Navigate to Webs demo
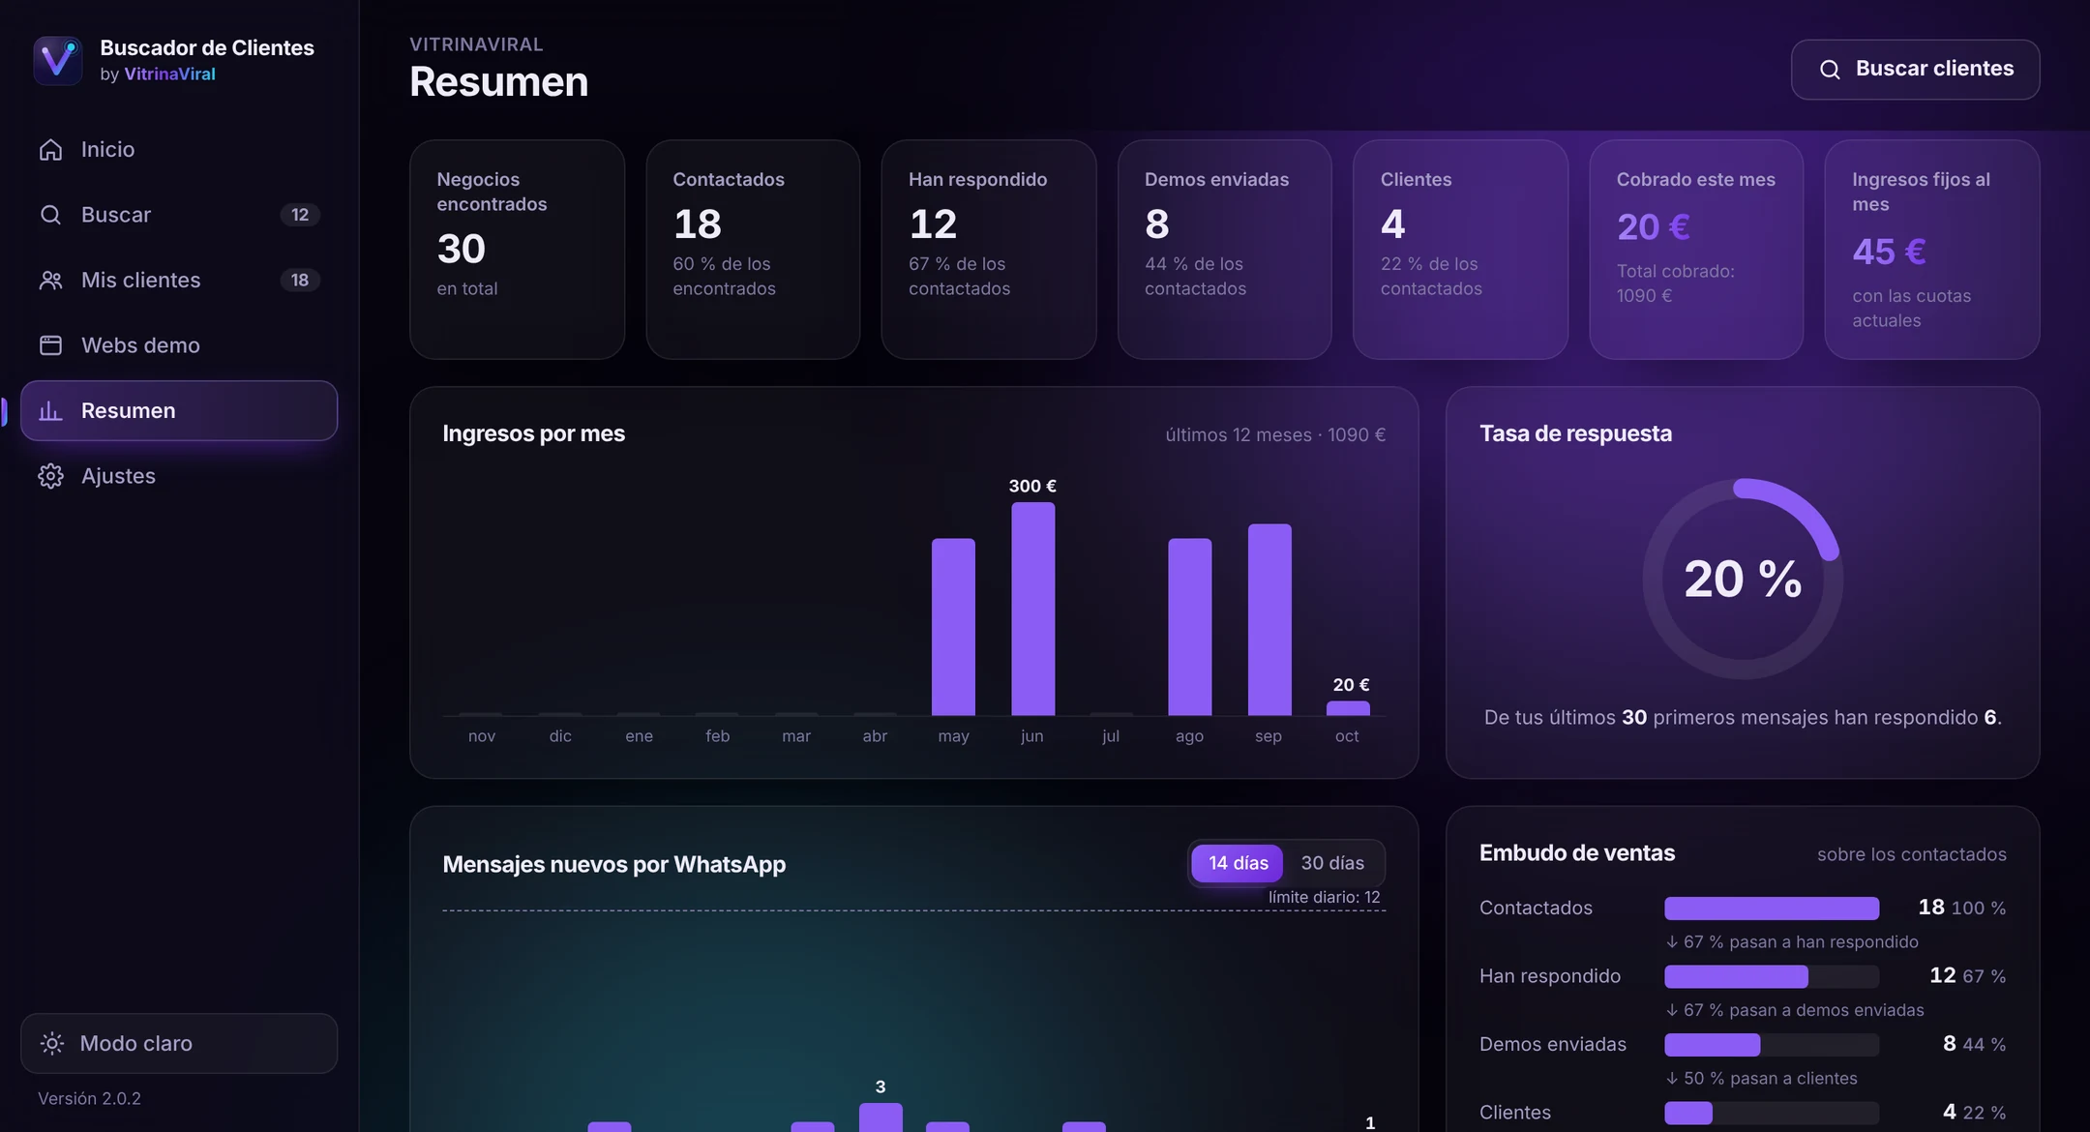Image resolution: width=2090 pixels, height=1132 pixels. point(179,345)
